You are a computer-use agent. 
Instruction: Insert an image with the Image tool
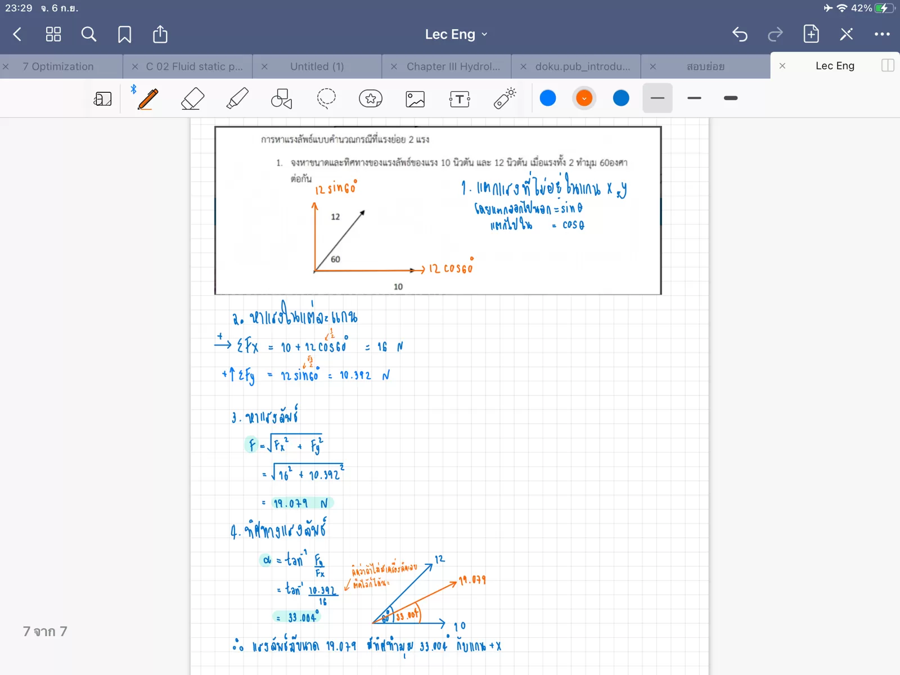point(415,99)
